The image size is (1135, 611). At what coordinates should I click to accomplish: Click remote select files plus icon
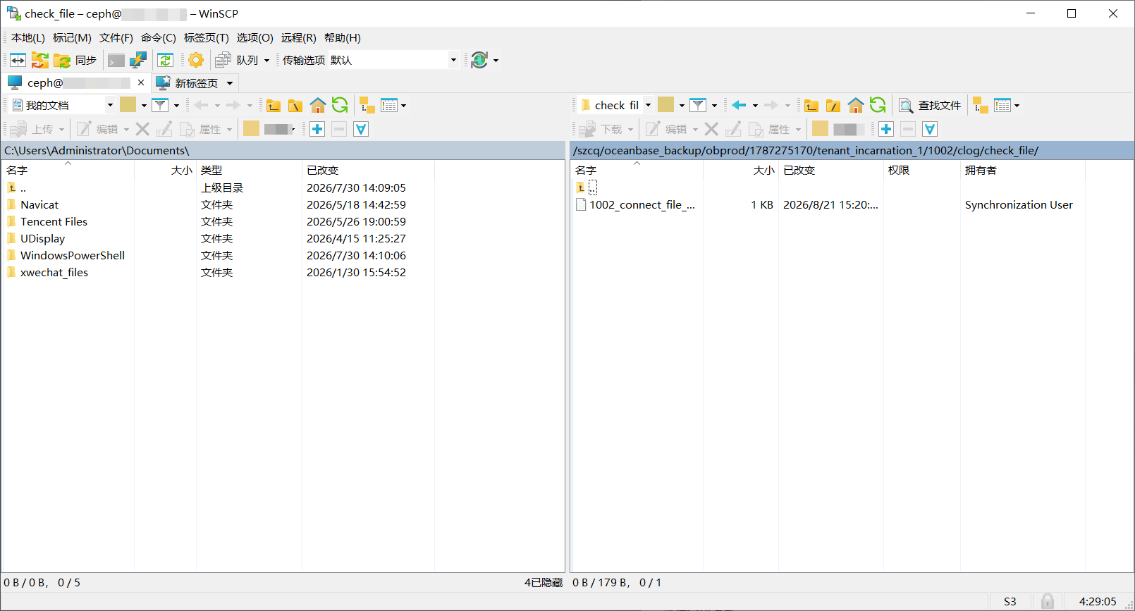[x=886, y=129]
